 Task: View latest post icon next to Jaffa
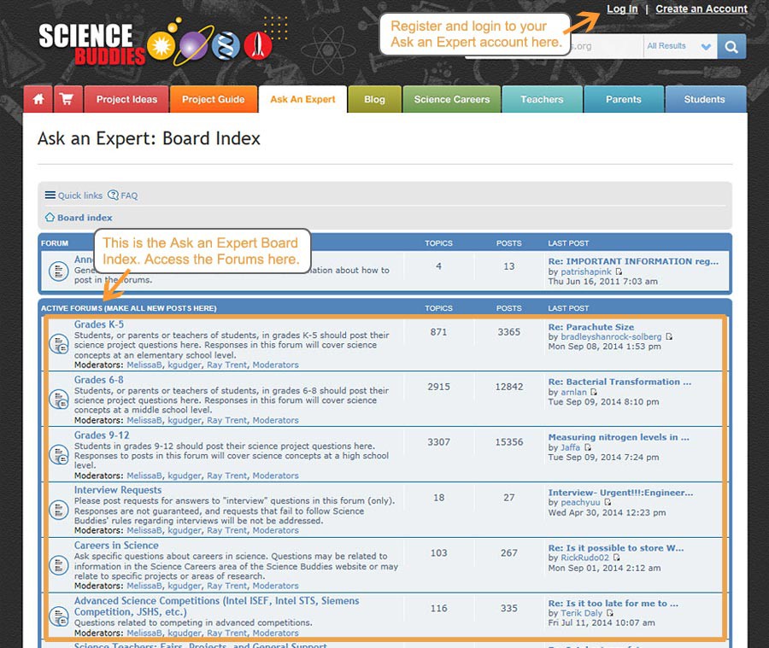(588, 447)
